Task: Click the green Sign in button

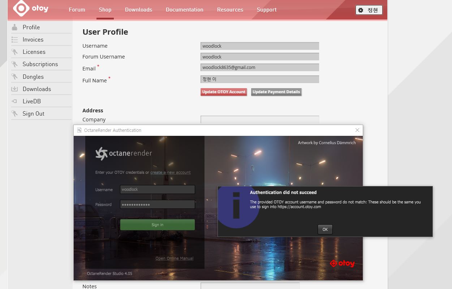Action: [x=158, y=225]
